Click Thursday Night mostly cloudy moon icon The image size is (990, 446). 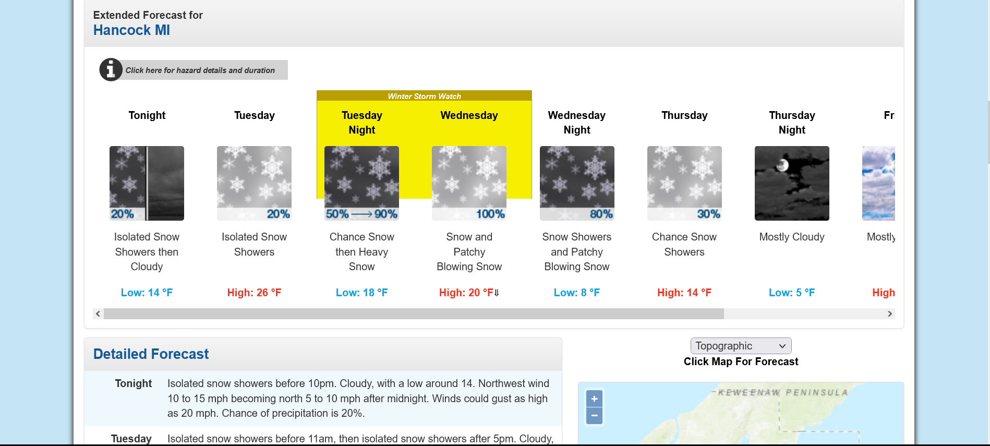tap(792, 183)
